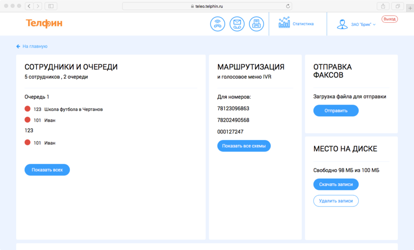Click the Safari address bar

tap(207, 6)
